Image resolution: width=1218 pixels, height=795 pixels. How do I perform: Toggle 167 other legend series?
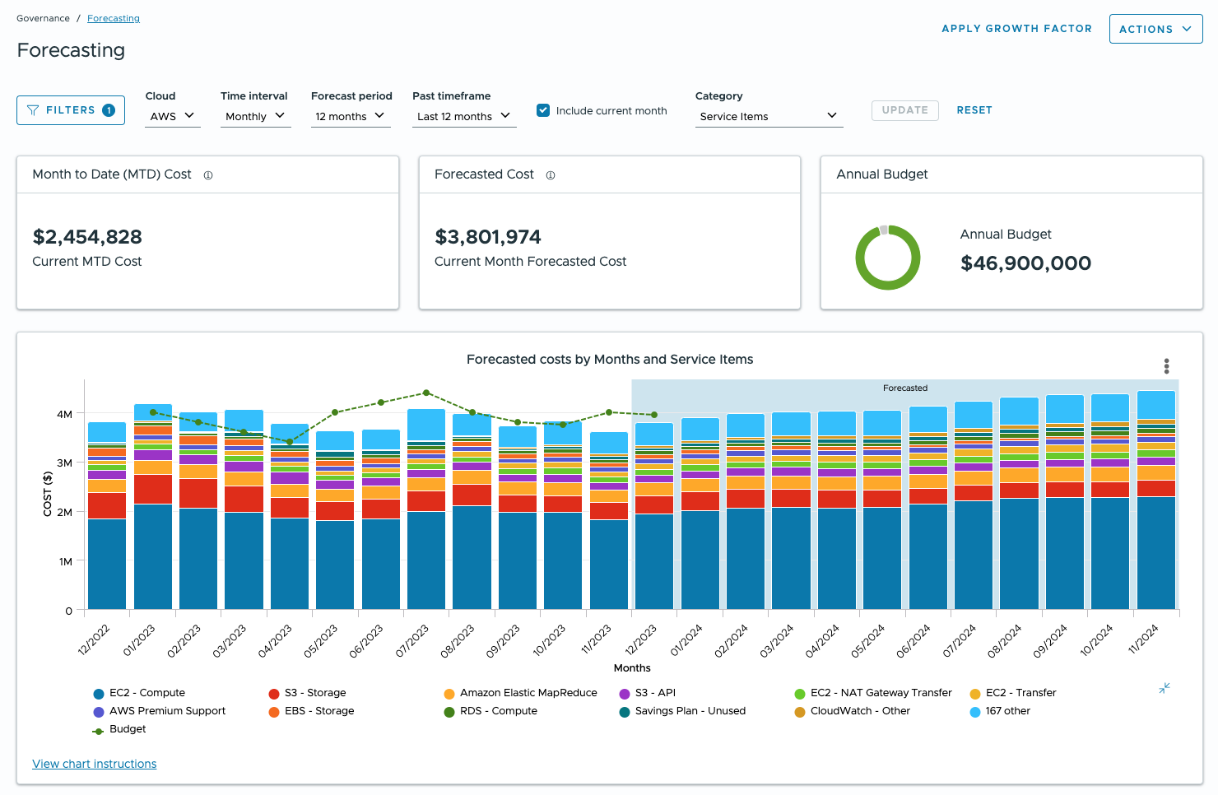(x=1000, y=711)
